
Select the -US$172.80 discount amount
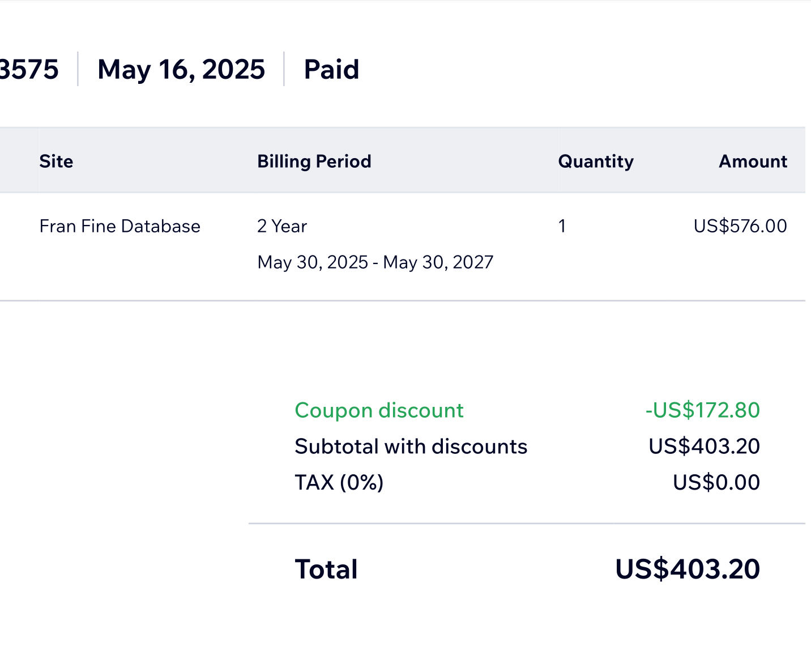click(x=702, y=410)
